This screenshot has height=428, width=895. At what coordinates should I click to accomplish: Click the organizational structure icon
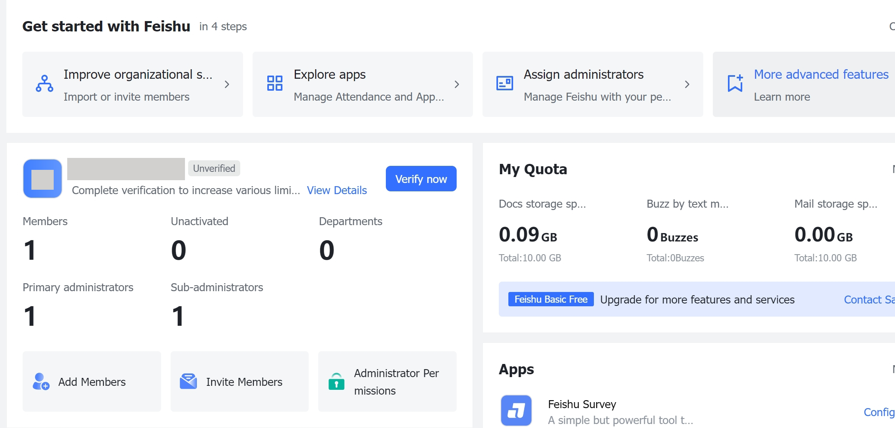click(45, 84)
